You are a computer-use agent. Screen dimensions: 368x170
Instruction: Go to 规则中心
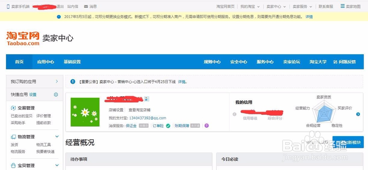click(212, 62)
